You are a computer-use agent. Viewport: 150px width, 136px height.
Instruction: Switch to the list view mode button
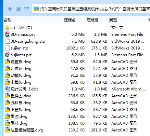coord(27,9)
